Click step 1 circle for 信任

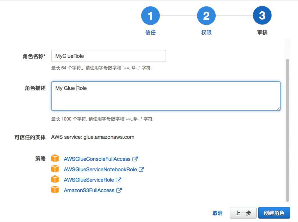point(150,16)
